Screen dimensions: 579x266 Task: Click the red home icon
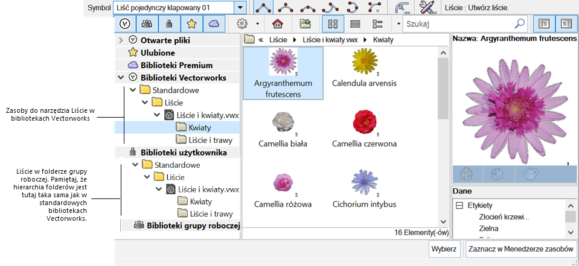[278, 24]
